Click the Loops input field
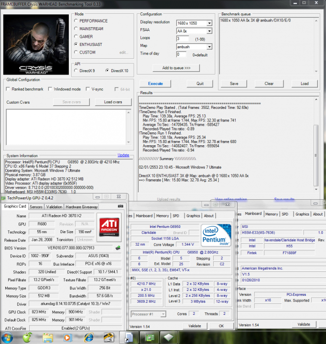 coord(183,39)
